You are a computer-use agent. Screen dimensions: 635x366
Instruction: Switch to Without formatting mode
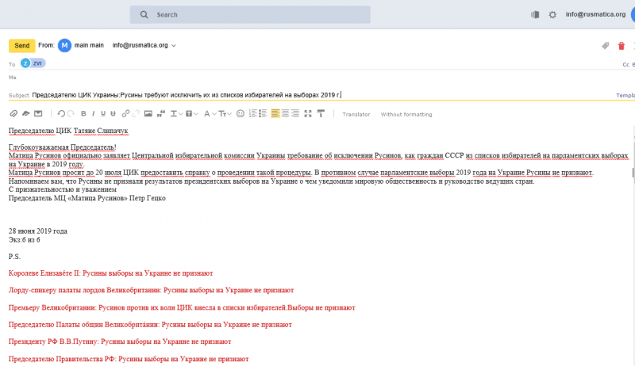click(x=406, y=114)
